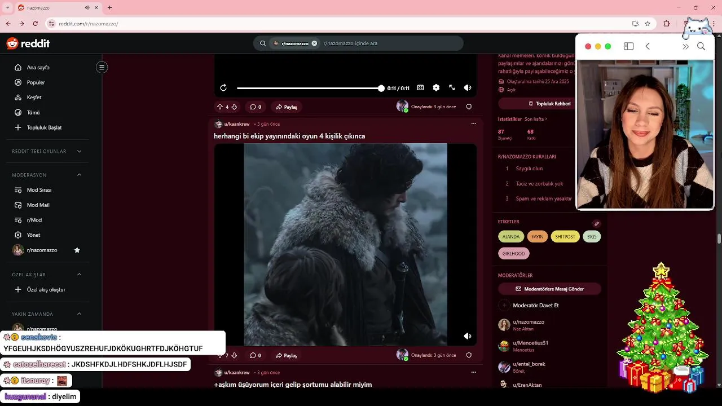Open u/Menoetius31 moderator profile
The width and height of the screenshot is (722, 406).
(x=530, y=343)
